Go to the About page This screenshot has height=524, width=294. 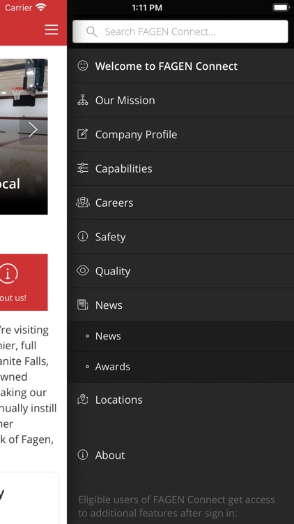pyautogui.click(x=180, y=455)
